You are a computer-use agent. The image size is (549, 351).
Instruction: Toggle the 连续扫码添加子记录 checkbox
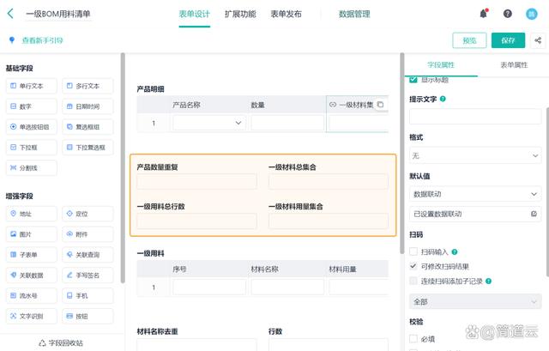413,281
